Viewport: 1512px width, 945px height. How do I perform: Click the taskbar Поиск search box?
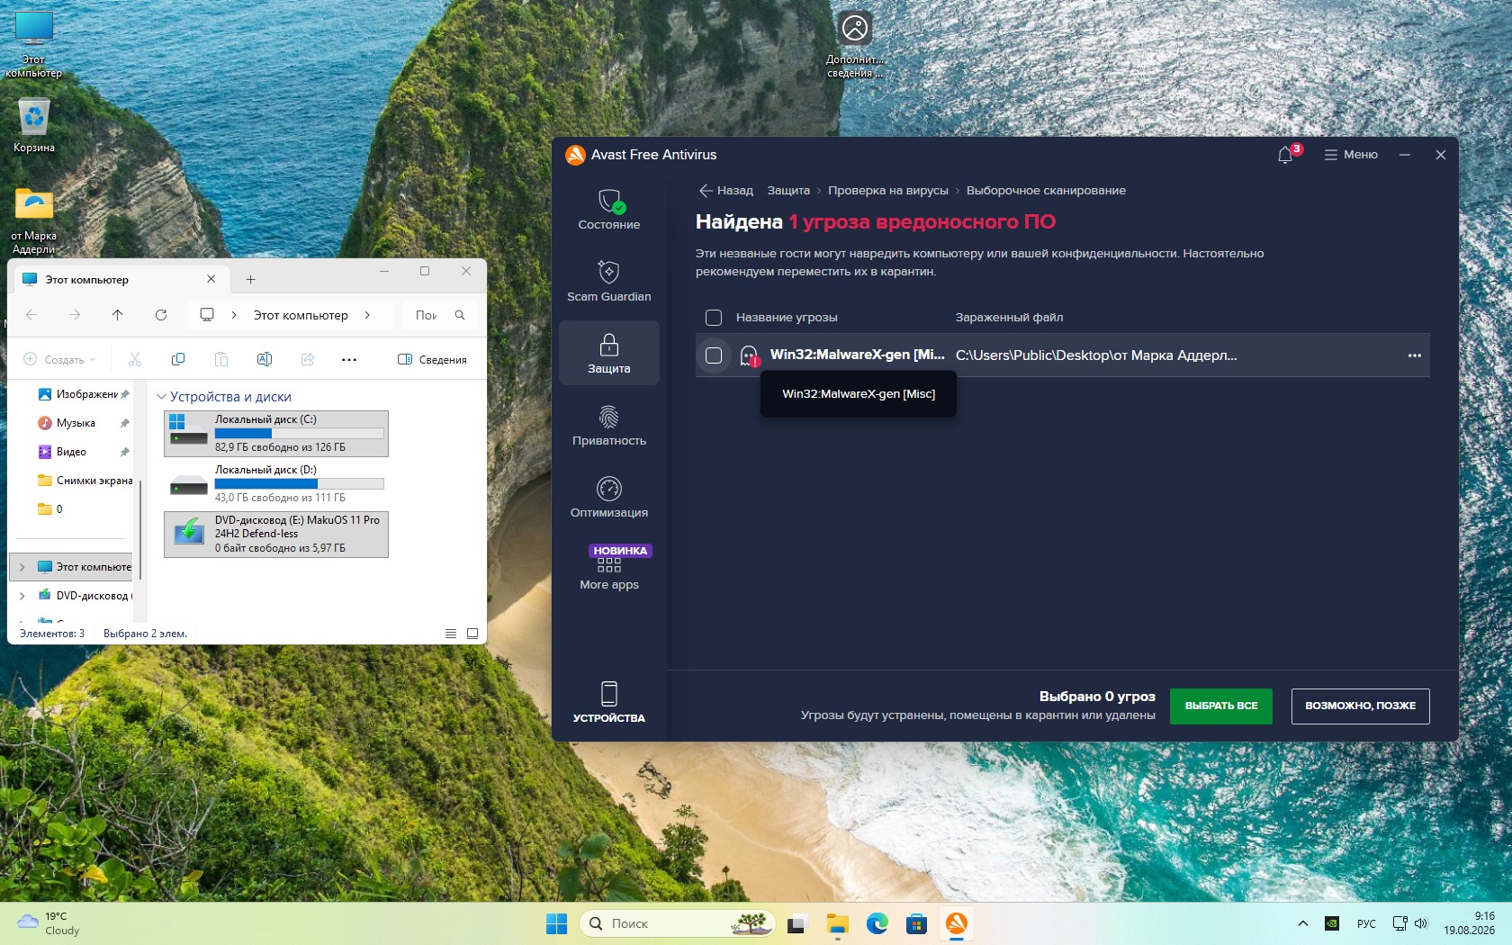tap(678, 923)
